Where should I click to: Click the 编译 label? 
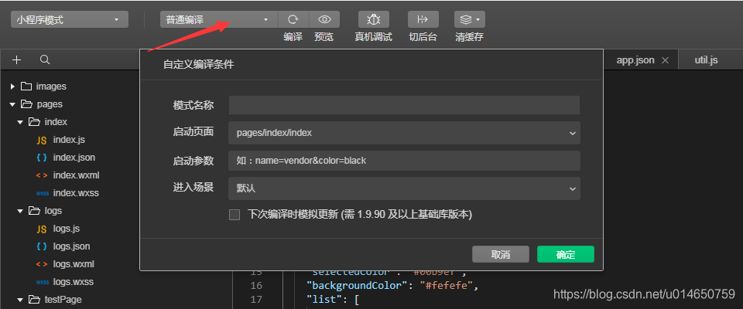(293, 37)
